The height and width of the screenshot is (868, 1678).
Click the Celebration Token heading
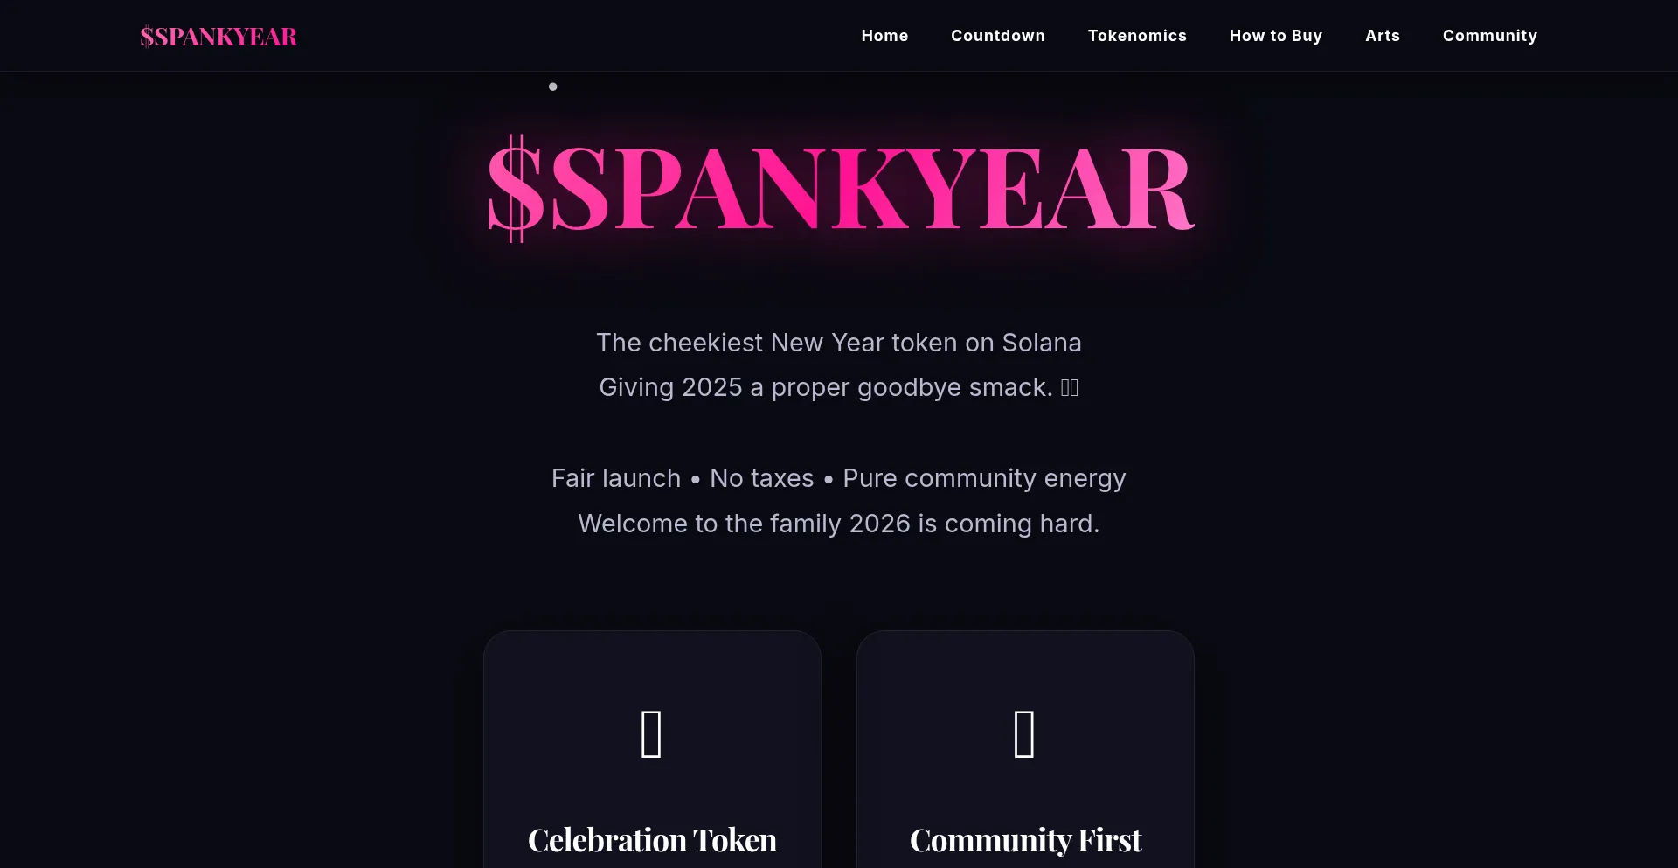652,838
